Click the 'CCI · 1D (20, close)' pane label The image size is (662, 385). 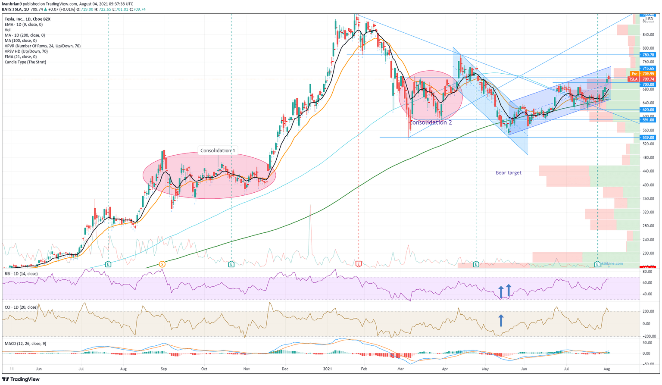coord(21,307)
